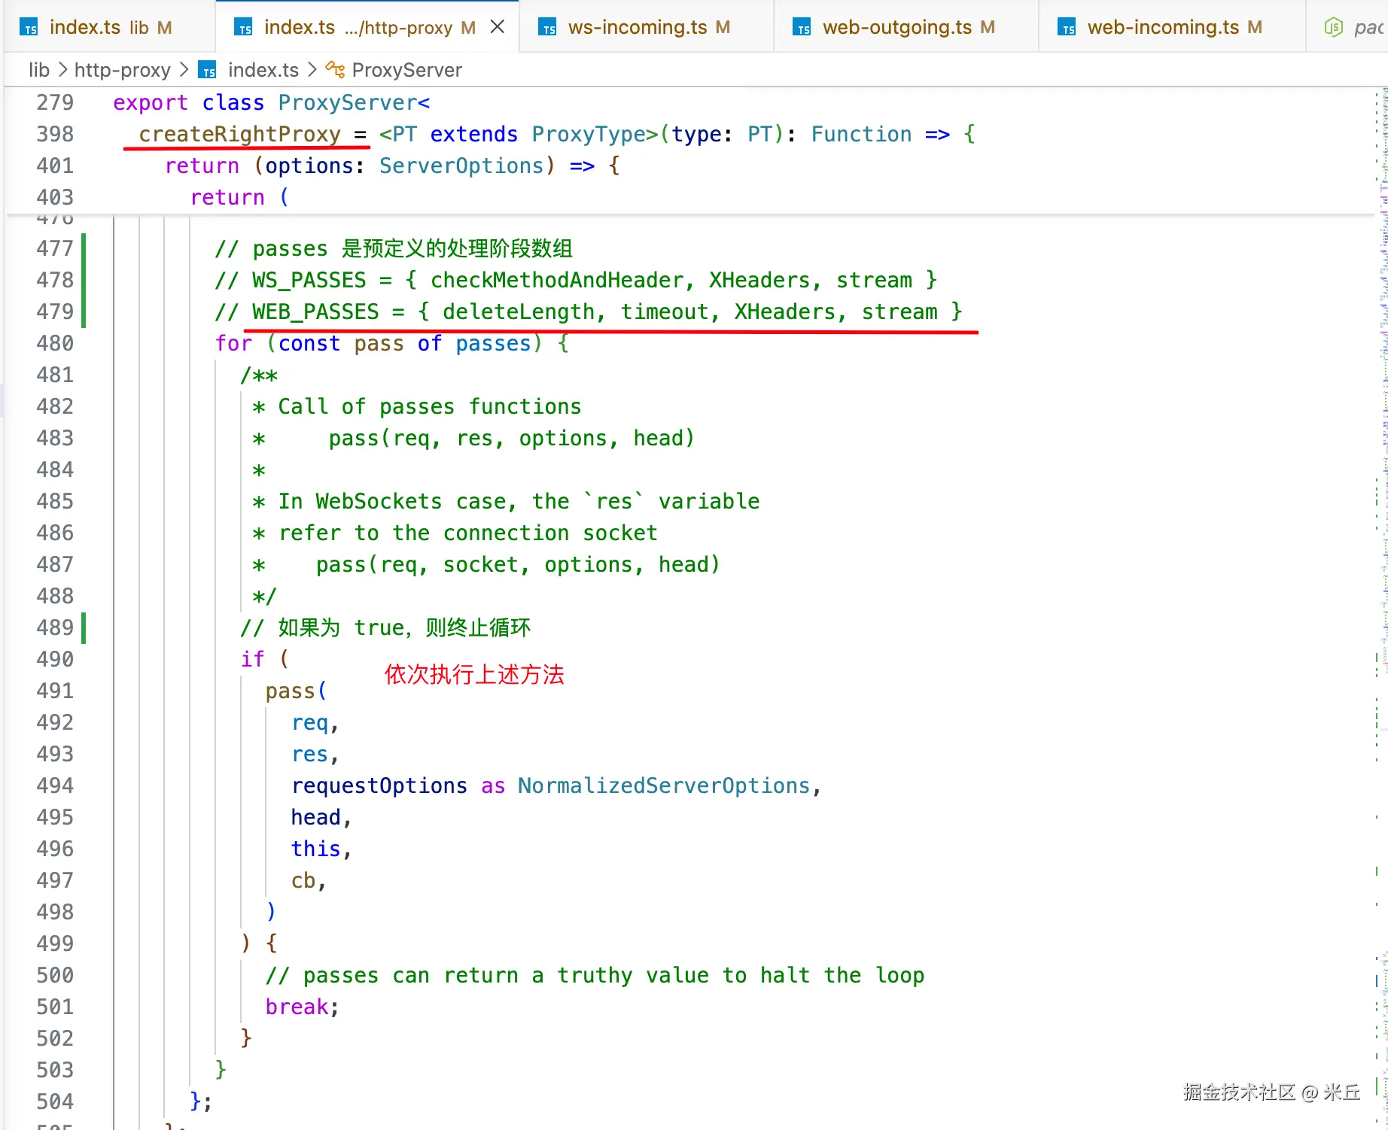This screenshot has width=1388, height=1130.
Task: Click the TypeScript icon on ws-incoming.ts tab
Action: (x=548, y=28)
